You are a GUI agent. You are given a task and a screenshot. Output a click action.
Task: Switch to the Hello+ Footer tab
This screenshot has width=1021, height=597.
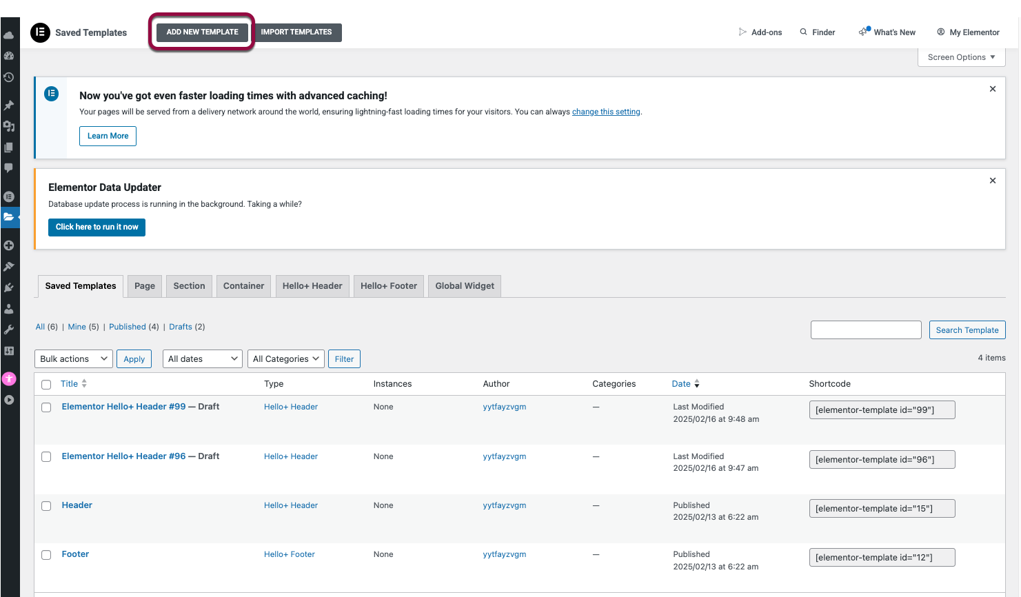(x=389, y=286)
